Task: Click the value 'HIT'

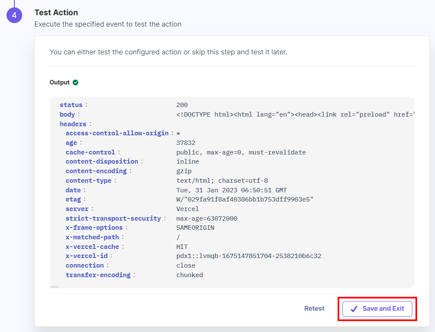Action: click(x=182, y=247)
